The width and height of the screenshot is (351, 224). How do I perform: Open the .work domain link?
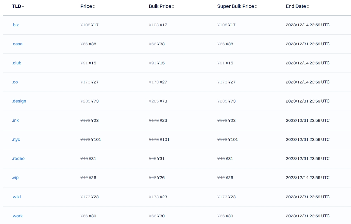point(17,216)
